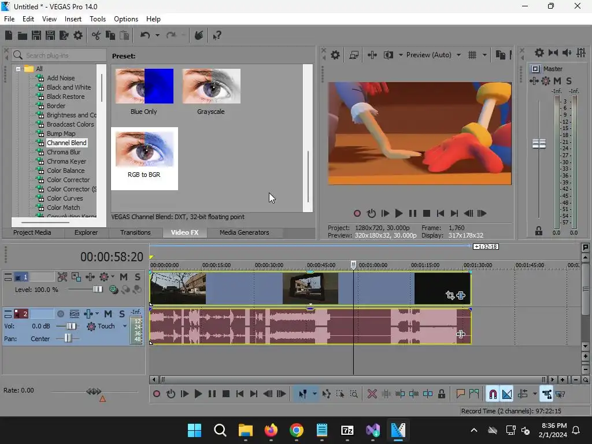This screenshot has height=444, width=592.
Task: Toggle the Master bus mute M button
Action: point(557,81)
